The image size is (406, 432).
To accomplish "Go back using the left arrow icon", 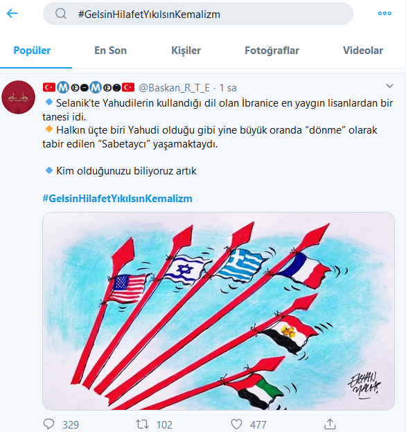I will click(12, 13).
